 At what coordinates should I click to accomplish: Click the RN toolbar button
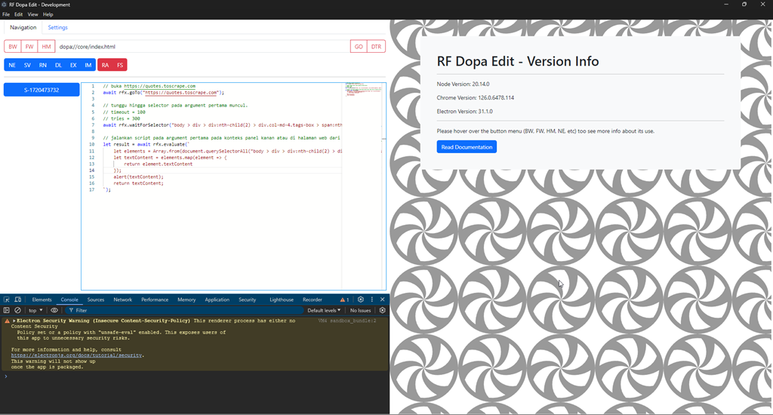pyautogui.click(x=43, y=65)
